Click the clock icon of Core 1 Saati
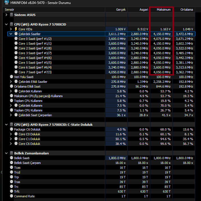 pyautogui.click(x=16, y=43)
